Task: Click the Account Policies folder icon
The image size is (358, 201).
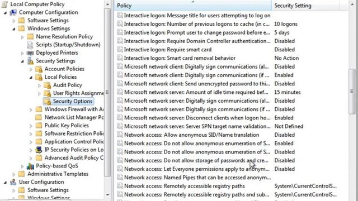Action: 39,69
